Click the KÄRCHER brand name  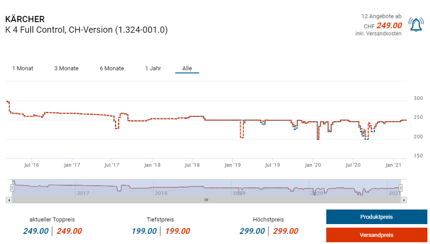click(x=25, y=19)
